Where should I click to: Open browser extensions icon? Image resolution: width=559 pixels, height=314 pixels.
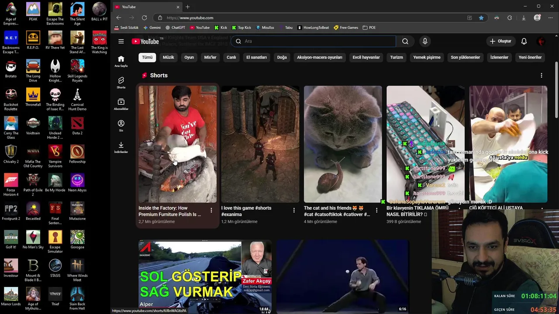[x=510, y=18]
